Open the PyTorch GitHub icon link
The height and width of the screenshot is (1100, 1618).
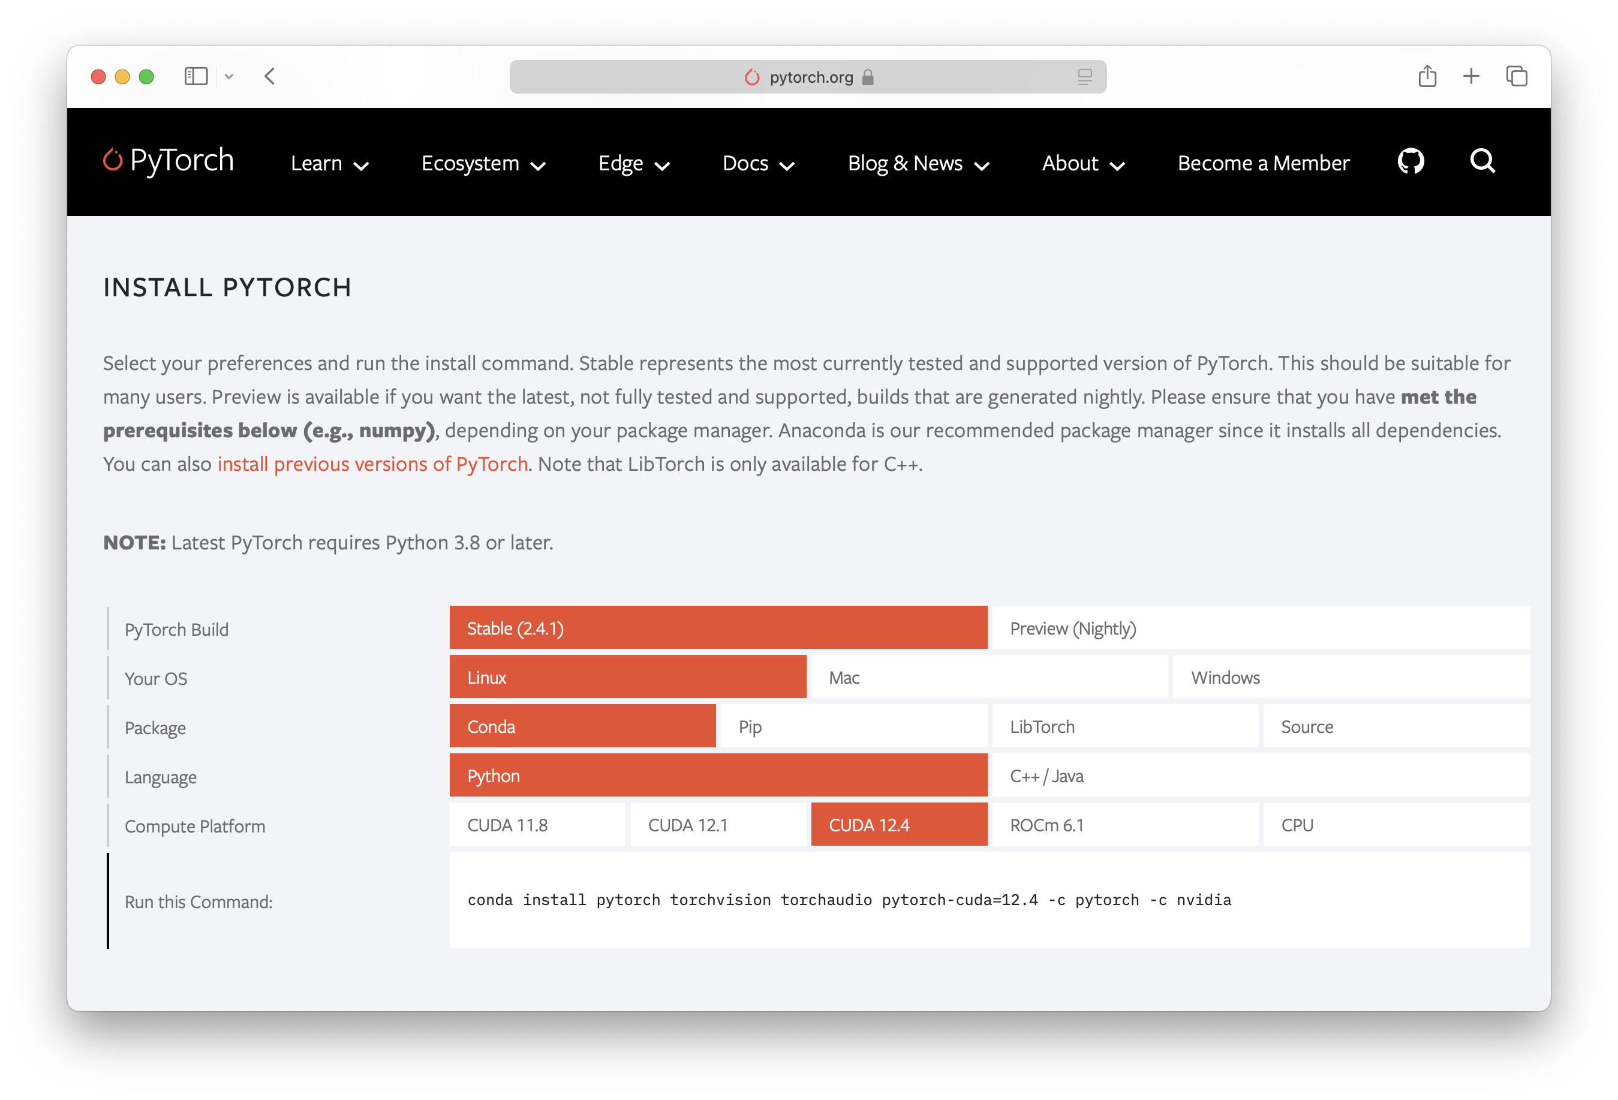point(1411,161)
